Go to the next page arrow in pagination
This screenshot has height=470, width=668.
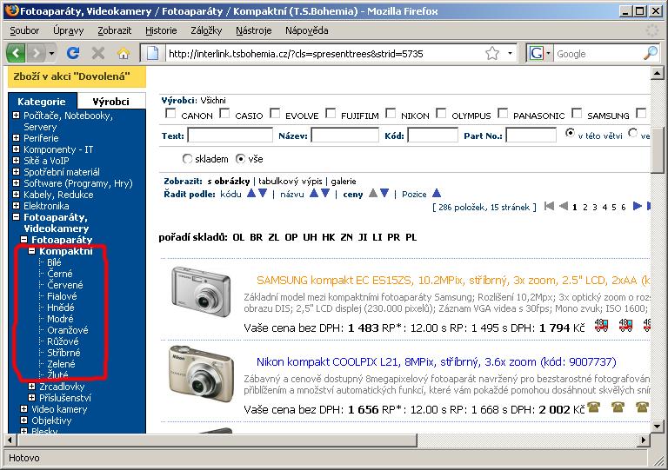point(638,206)
